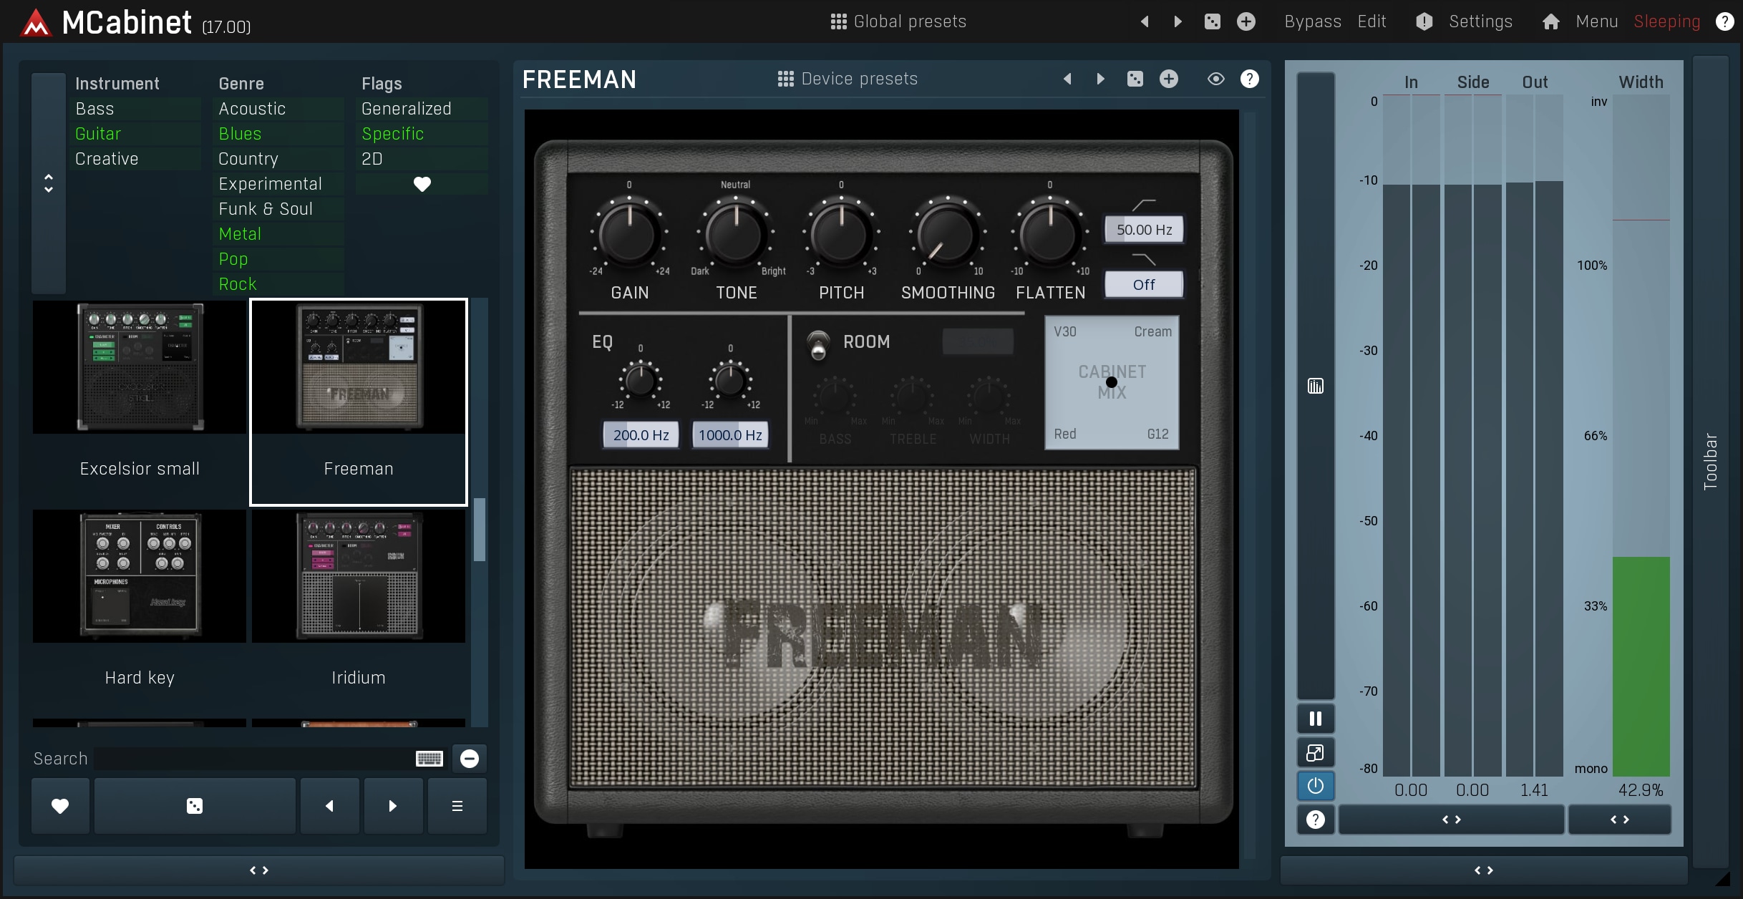Select the Metal genre filter
Viewport: 1743px width, 899px height.
(x=241, y=234)
